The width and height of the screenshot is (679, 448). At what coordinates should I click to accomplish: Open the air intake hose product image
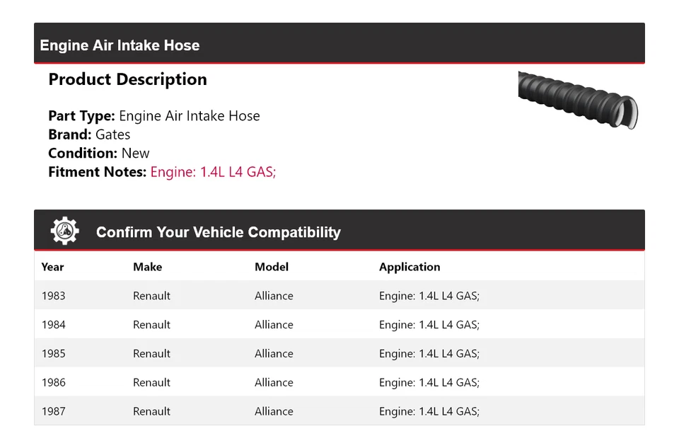tap(578, 100)
